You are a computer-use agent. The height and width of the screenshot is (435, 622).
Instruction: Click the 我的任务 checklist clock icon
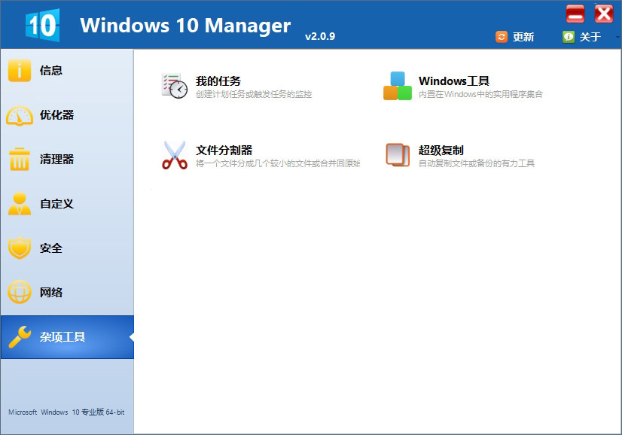tap(174, 86)
